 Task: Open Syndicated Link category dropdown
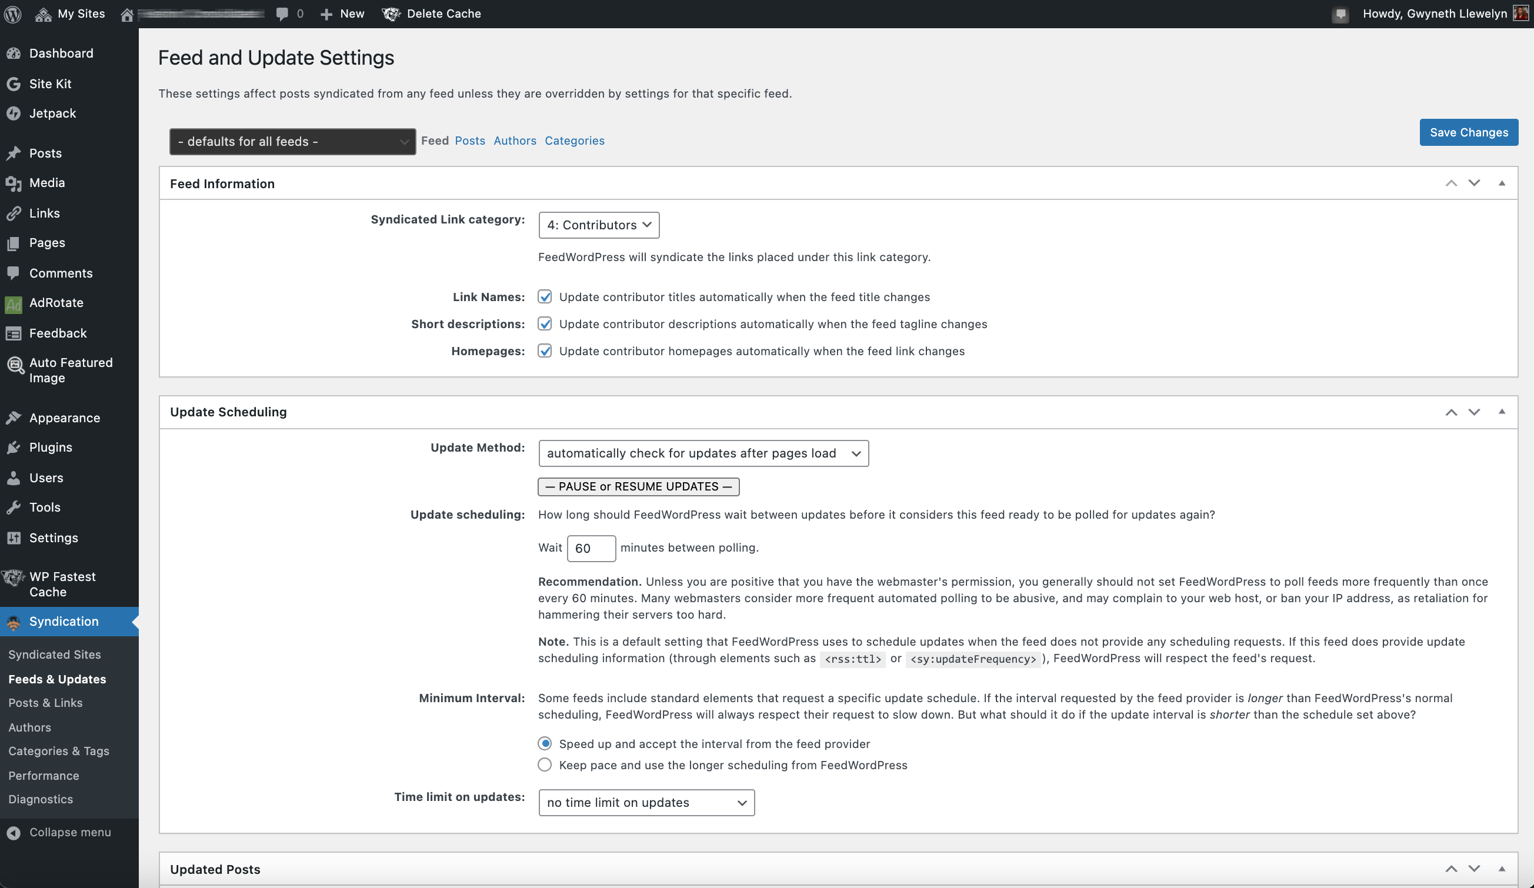pyautogui.click(x=599, y=225)
